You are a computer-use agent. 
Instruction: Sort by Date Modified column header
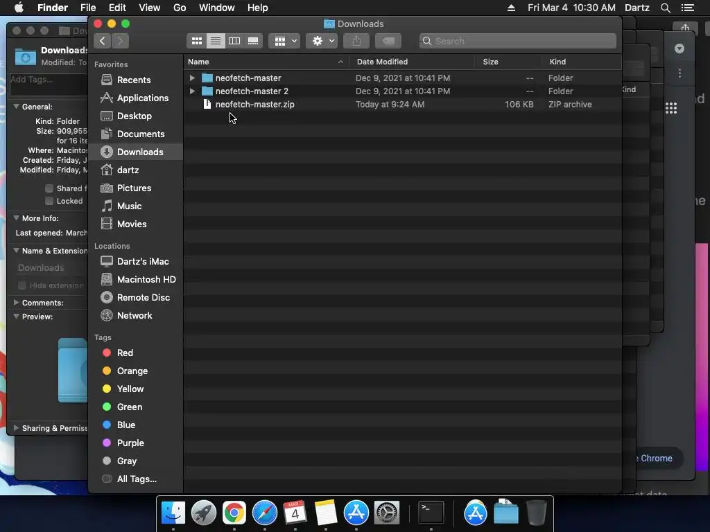point(412,62)
